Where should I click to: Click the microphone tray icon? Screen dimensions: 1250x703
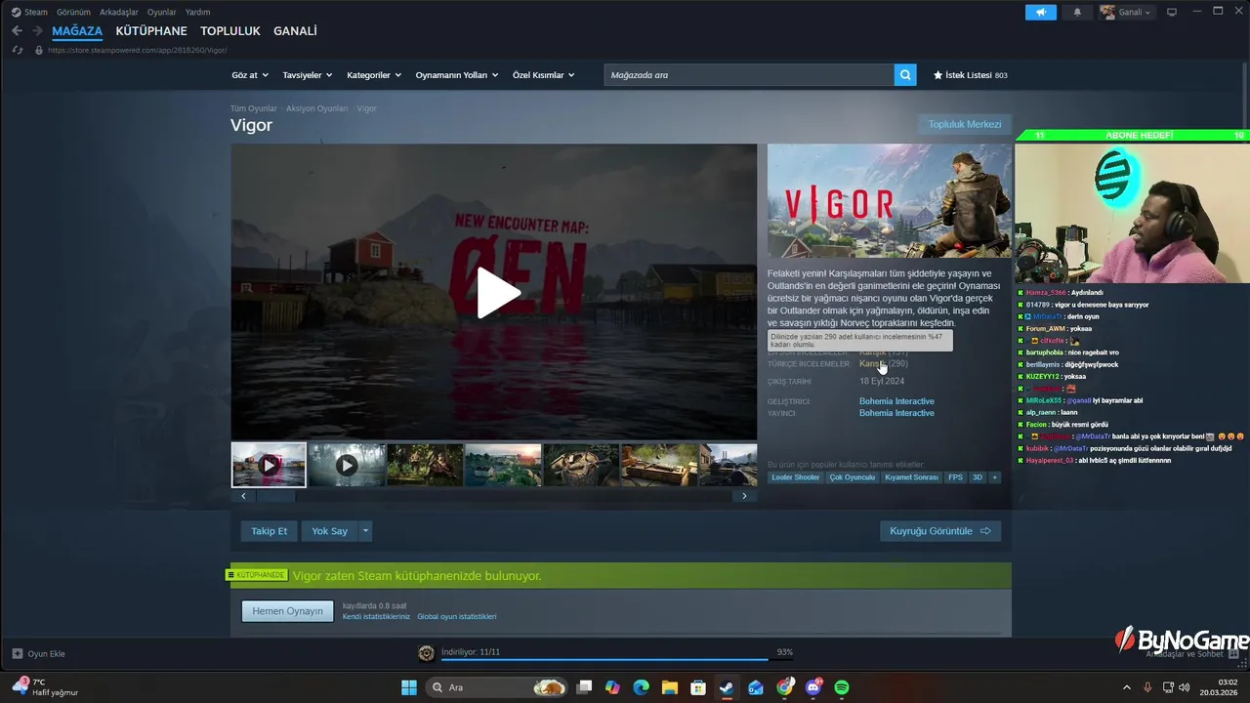(1147, 687)
